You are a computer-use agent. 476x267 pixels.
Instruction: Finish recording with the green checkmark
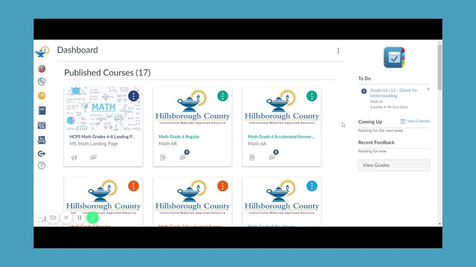point(92,217)
